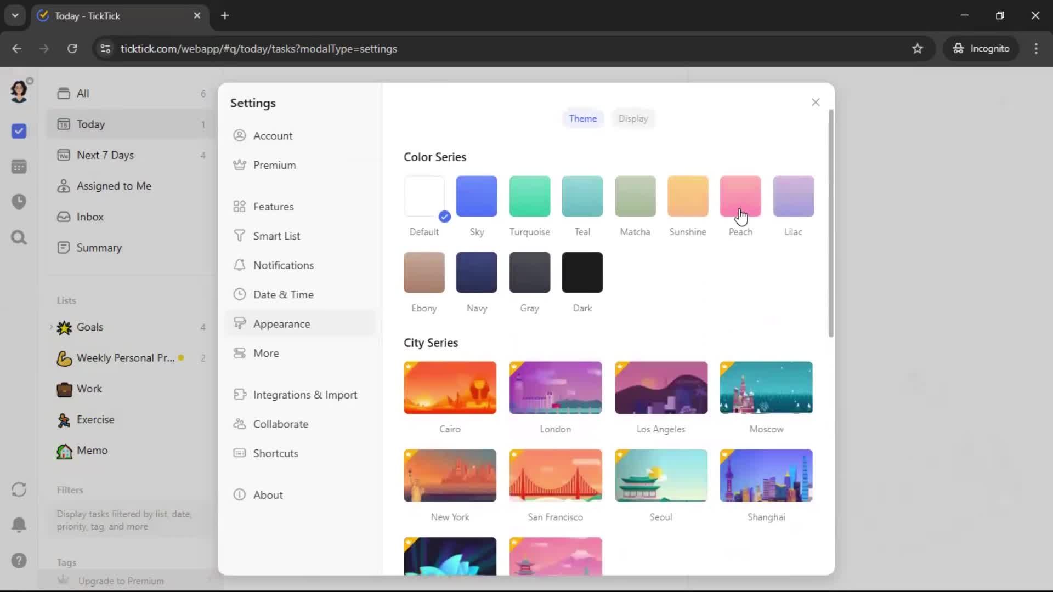Click Upgrade to Premium link
The height and width of the screenshot is (592, 1053).
point(121,581)
